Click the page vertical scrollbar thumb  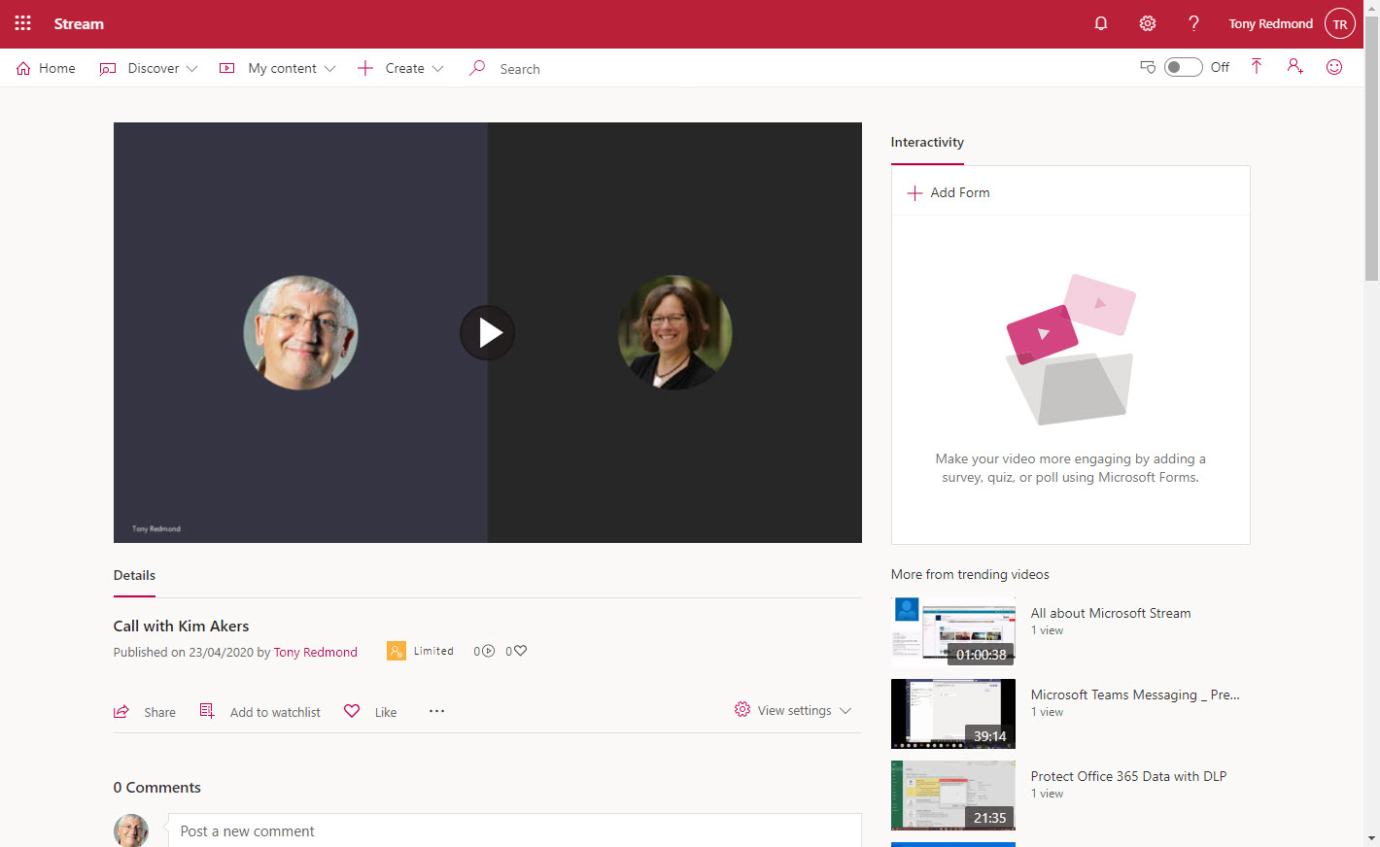click(x=1371, y=148)
